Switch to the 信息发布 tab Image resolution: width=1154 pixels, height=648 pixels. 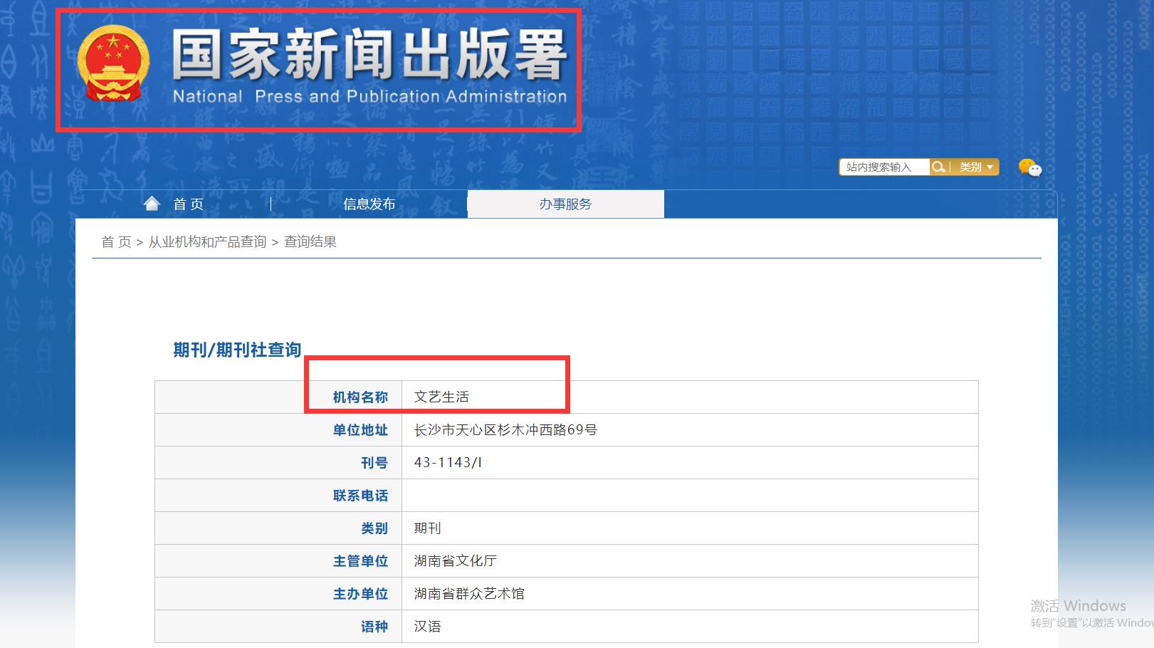click(369, 204)
